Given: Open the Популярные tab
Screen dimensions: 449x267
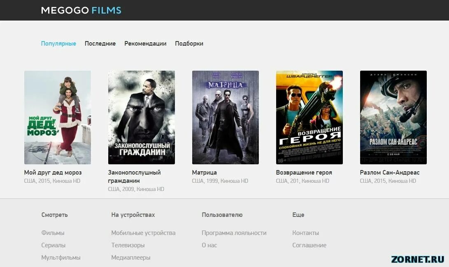Looking at the screenshot, I should (x=58, y=43).
